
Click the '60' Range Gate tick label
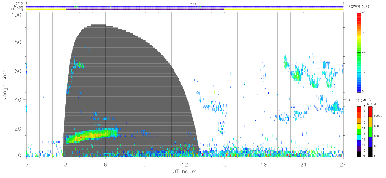tap(18, 71)
